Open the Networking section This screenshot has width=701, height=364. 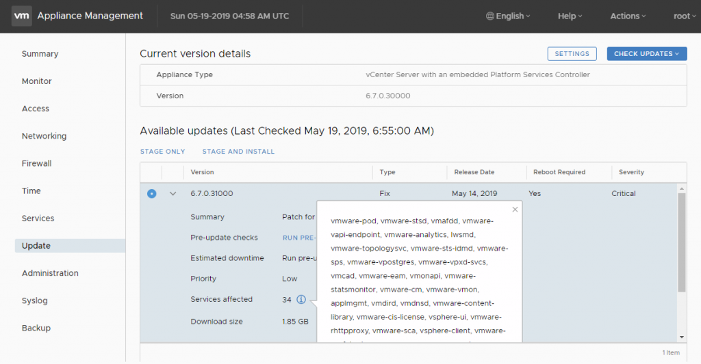point(44,136)
